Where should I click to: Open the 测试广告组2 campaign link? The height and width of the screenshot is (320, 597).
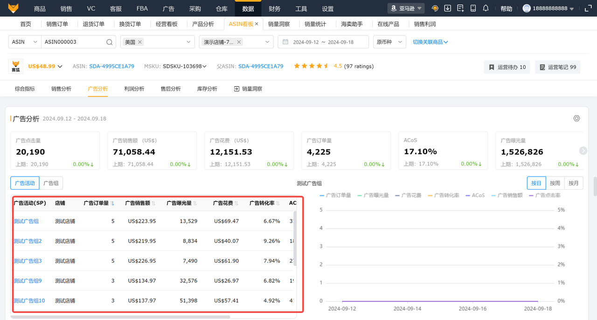click(x=28, y=241)
